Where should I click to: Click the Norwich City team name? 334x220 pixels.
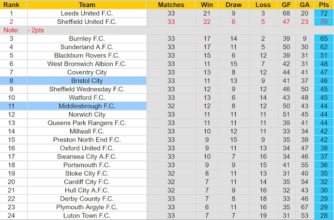[87, 114]
